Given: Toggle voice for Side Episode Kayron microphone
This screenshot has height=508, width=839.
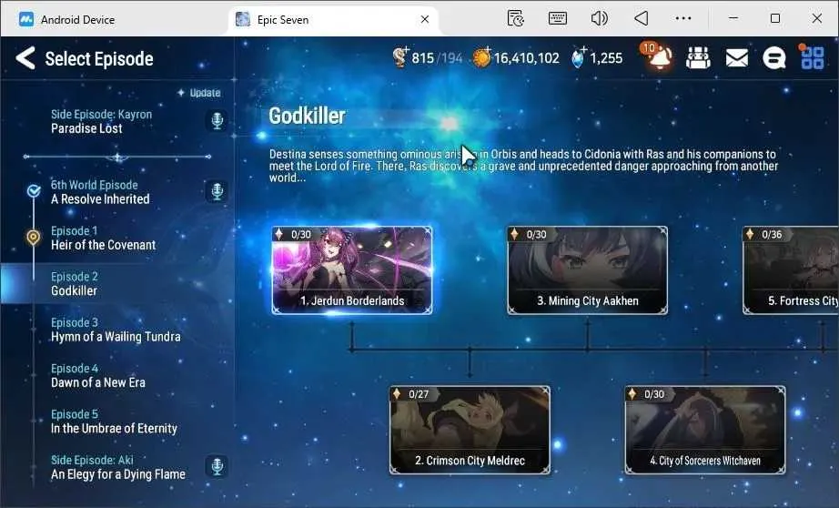Looking at the screenshot, I should pyautogui.click(x=217, y=120).
